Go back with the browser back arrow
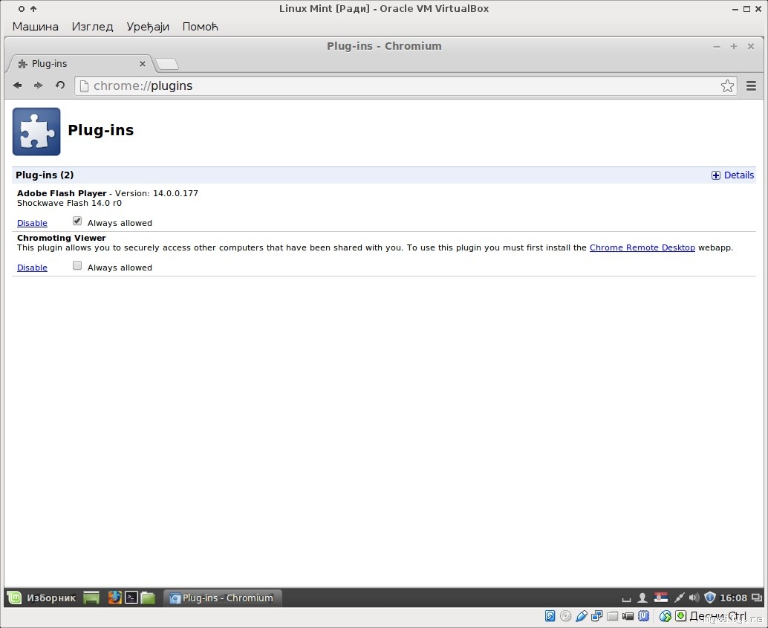 (18, 85)
